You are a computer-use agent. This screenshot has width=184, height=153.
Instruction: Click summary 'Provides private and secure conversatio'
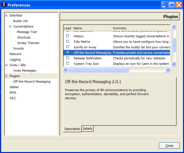point(141,53)
